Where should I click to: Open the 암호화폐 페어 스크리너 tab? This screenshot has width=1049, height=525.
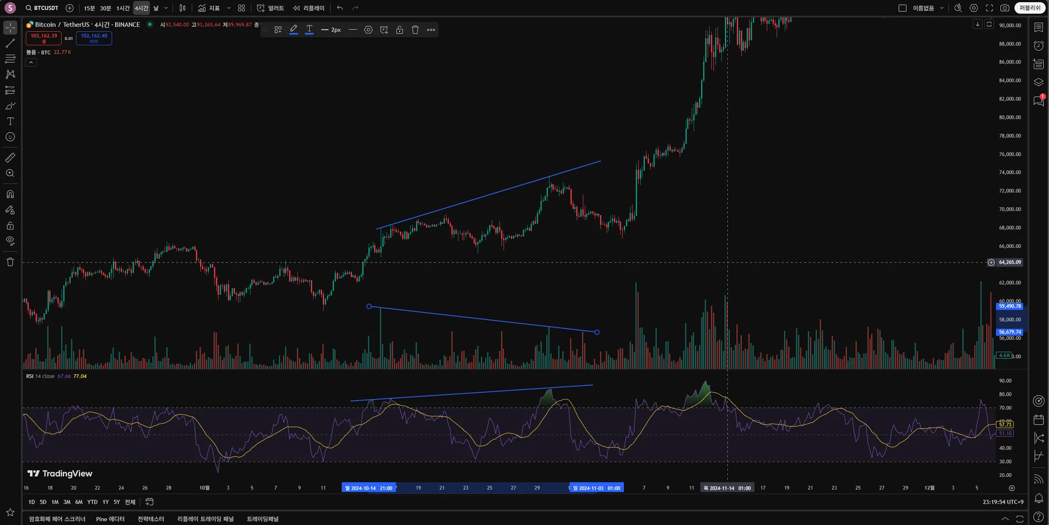pos(57,519)
